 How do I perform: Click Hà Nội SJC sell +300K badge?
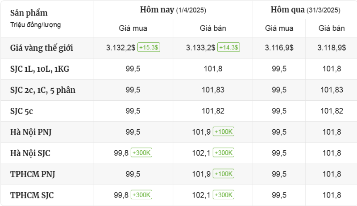[224, 152]
